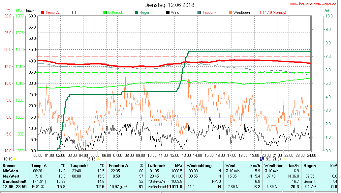
Task: Click the 21:34 sunset time label
Action: [x=277, y=159]
